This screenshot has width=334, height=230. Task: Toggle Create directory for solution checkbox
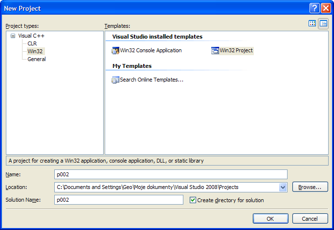pos(193,200)
